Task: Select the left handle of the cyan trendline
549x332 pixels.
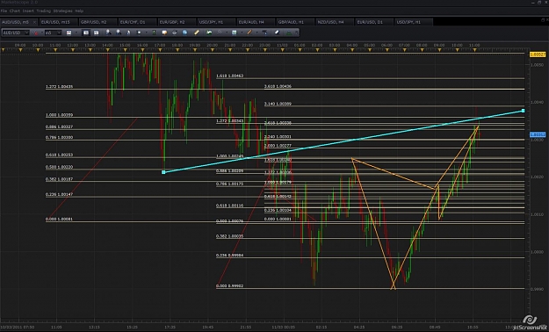Action: [x=163, y=172]
